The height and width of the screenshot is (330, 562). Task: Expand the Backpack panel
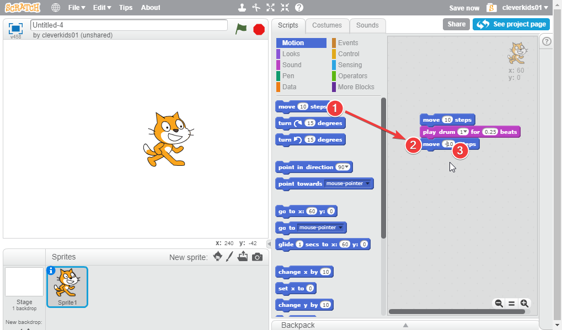405,325
